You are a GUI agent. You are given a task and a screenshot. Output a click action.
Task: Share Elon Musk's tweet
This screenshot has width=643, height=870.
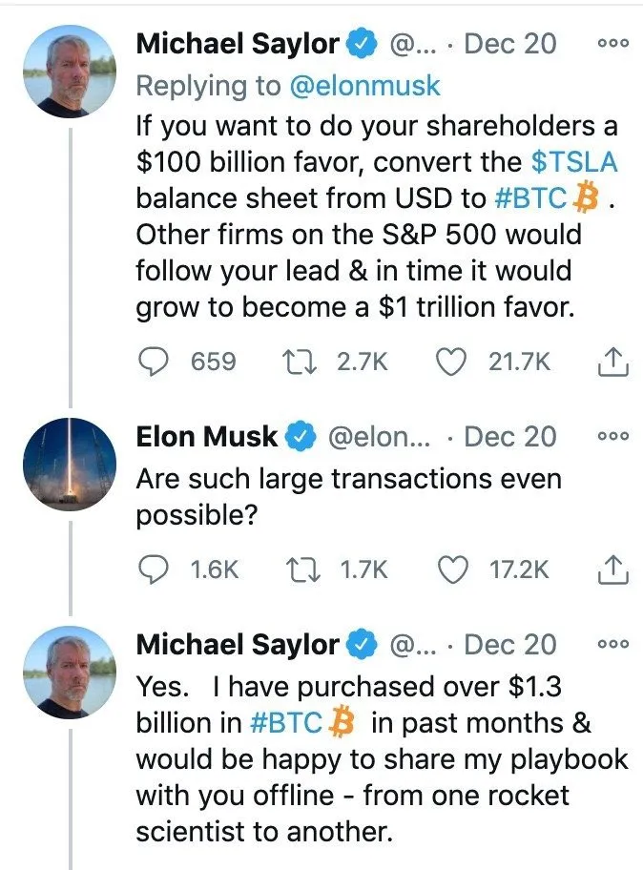[613, 570]
